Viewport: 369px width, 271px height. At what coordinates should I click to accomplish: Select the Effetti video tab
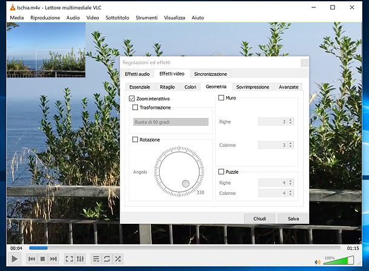(172, 74)
